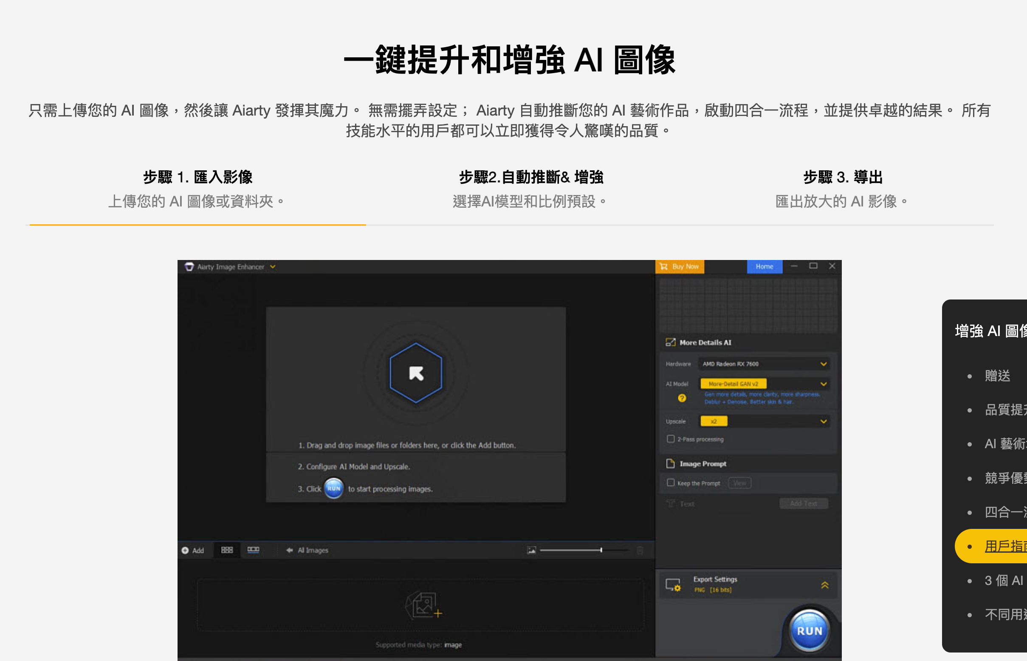
Task: Expand Export Settings with double chevron
Action: click(x=824, y=585)
